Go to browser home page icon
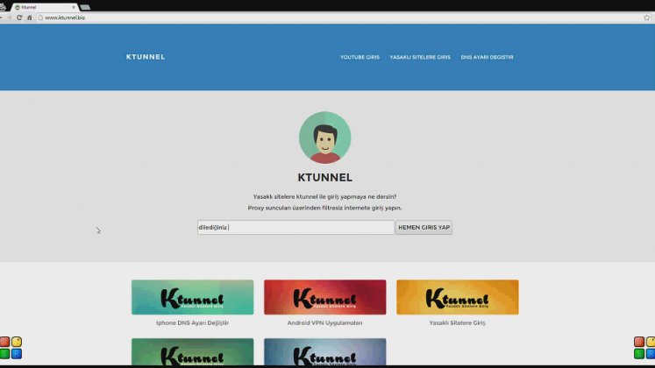 point(29,18)
